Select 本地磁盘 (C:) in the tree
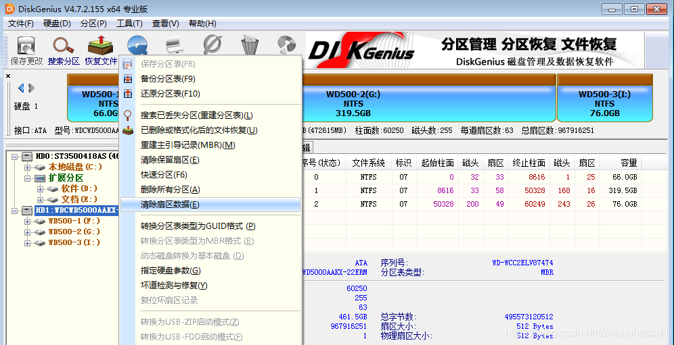 (x=75, y=167)
